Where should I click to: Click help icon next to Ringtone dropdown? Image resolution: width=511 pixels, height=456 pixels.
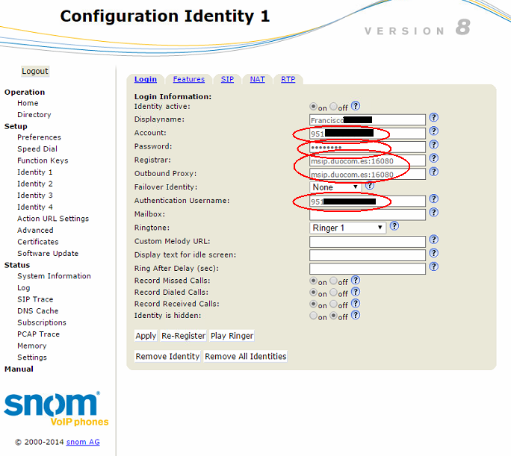click(394, 227)
